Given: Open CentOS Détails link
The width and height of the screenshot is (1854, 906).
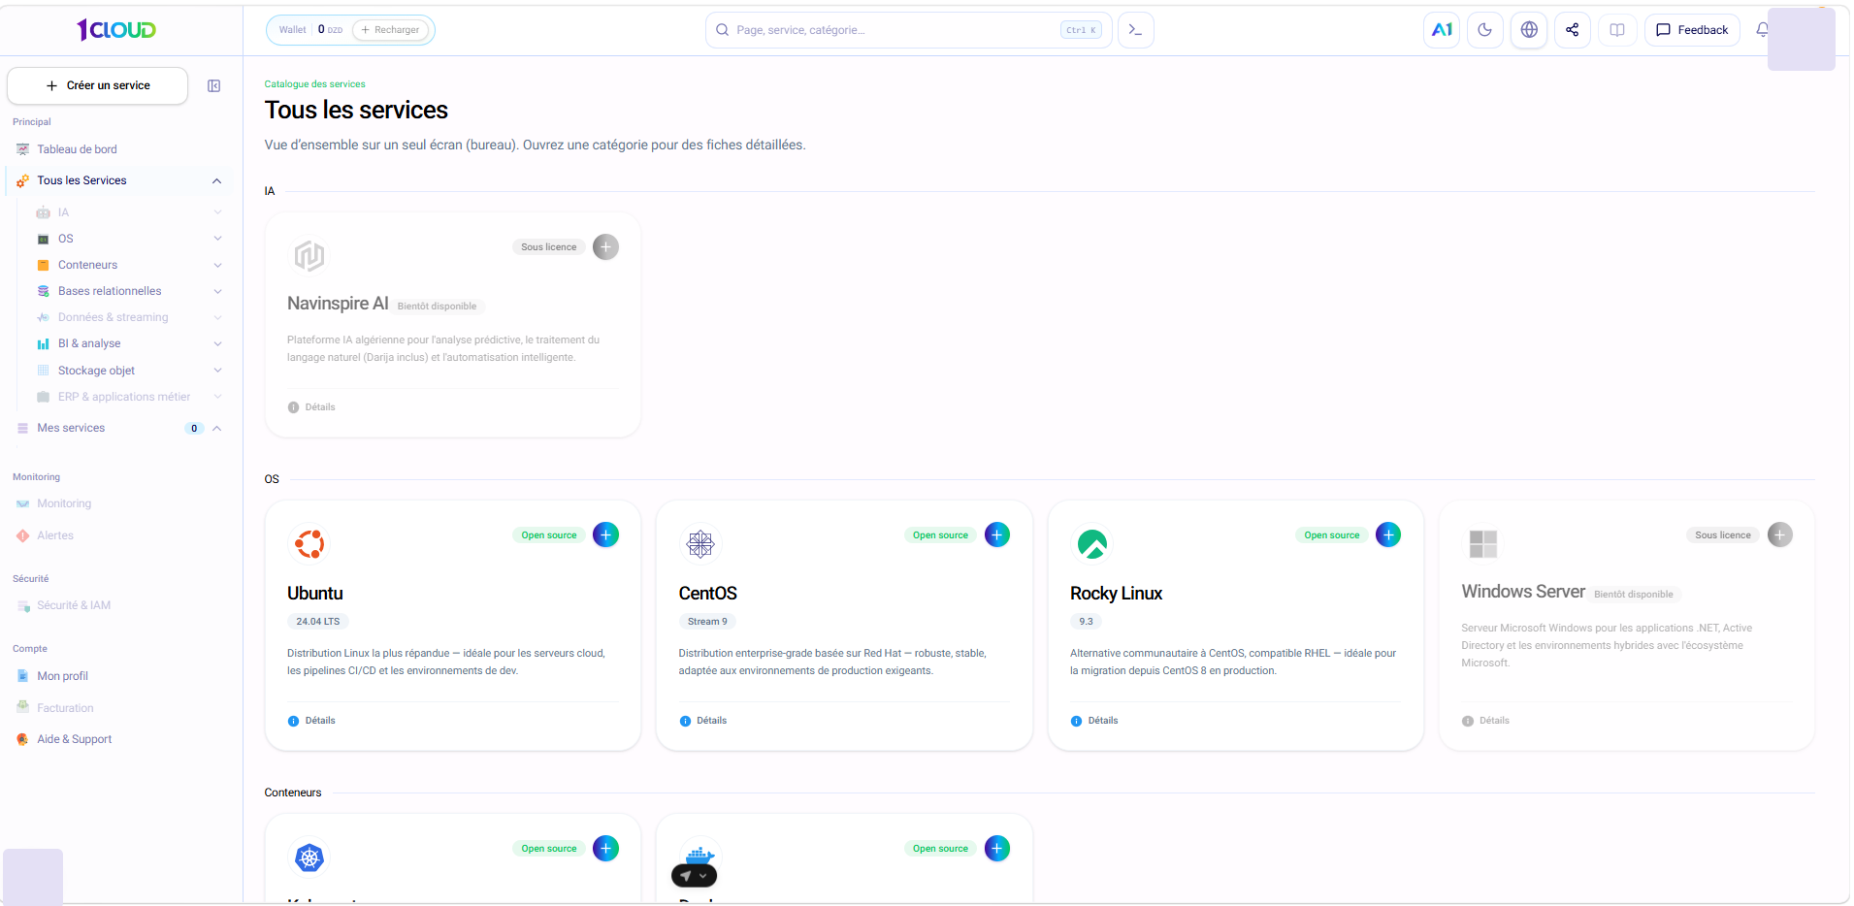Looking at the screenshot, I should (x=703, y=721).
